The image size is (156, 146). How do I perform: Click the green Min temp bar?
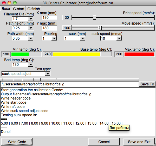(20, 54)
